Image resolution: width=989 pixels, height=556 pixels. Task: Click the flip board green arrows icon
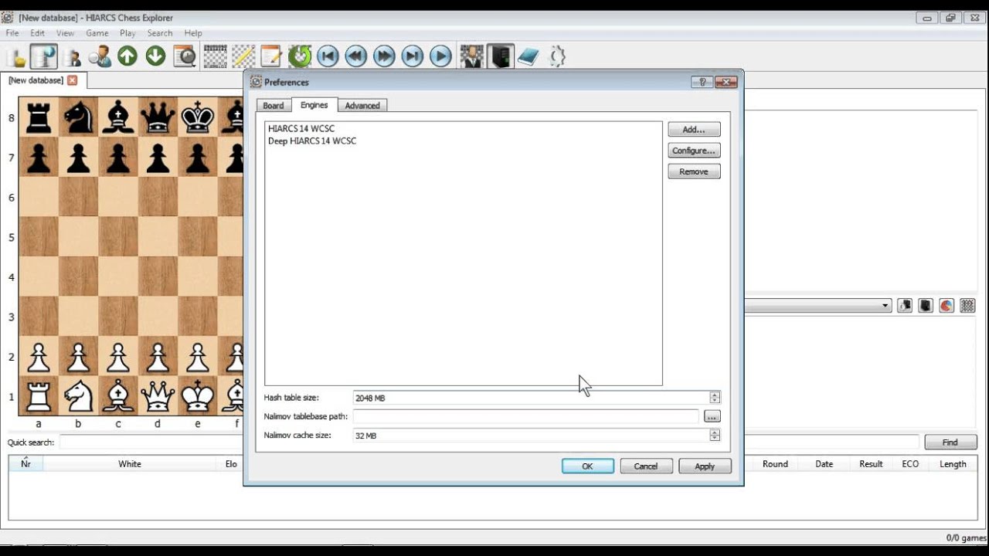(x=300, y=56)
